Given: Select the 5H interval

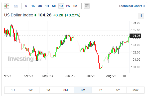Looking at the screenshot, I should (x=54, y=6).
